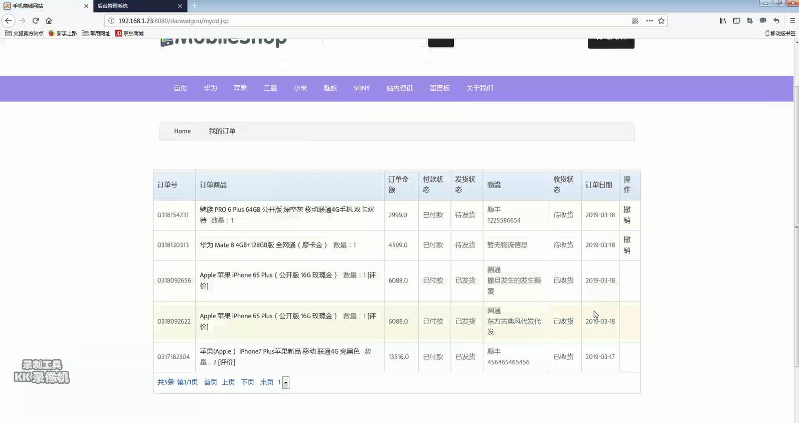Viewport: 799px width, 423px height.
Task: Close the 后台管理系统 tab
Action: [180, 6]
